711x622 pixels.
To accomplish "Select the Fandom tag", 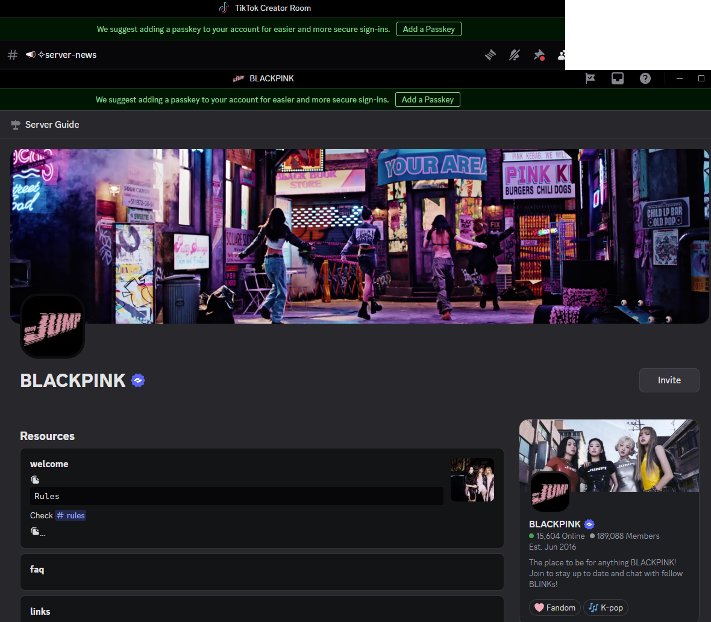I will [x=554, y=608].
